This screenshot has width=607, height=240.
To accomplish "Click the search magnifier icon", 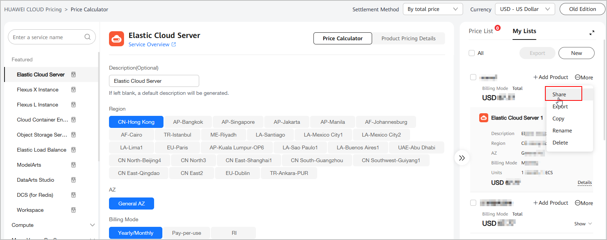I will pyautogui.click(x=88, y=37).
